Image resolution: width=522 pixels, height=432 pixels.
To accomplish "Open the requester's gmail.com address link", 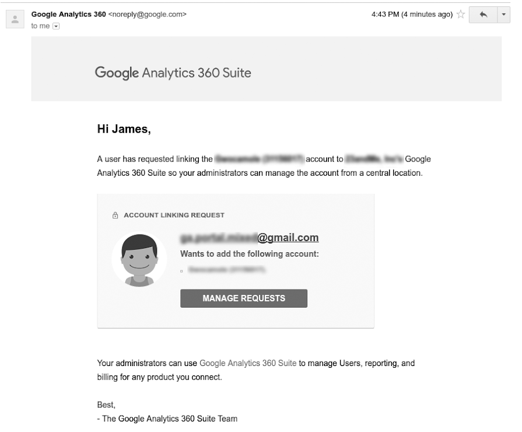I will click(250, 238).
